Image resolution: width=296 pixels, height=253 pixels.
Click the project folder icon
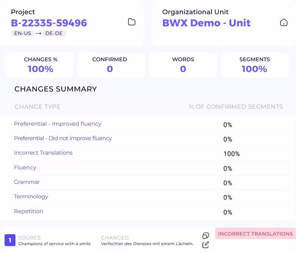pos(132,22)
